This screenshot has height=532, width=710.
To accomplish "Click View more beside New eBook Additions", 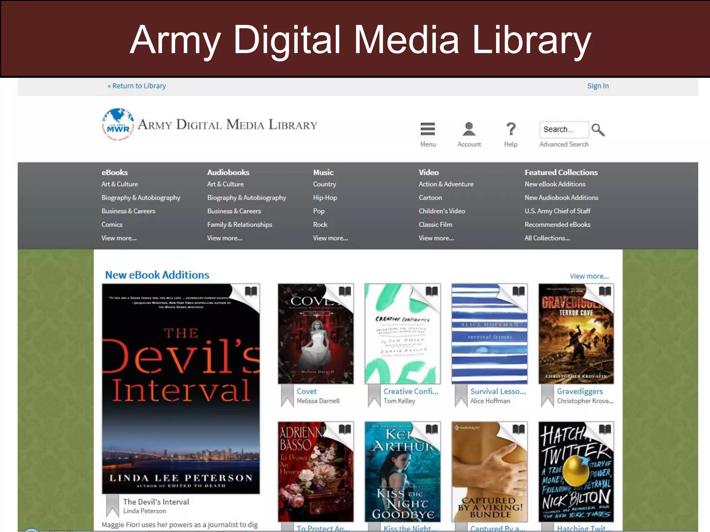I will (x=589, y=276).
